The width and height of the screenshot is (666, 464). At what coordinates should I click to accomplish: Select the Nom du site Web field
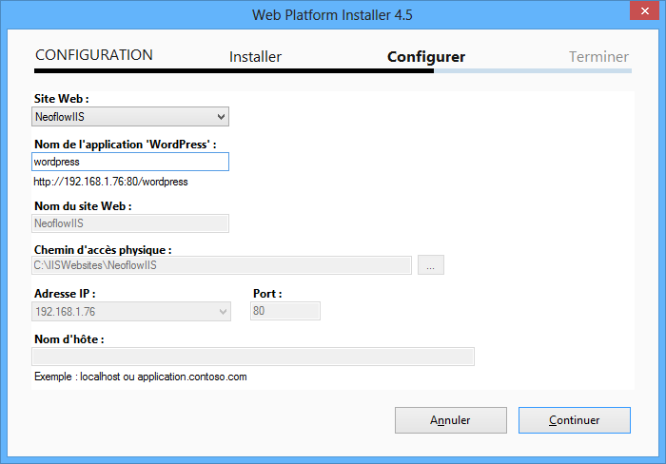[130, 223]
